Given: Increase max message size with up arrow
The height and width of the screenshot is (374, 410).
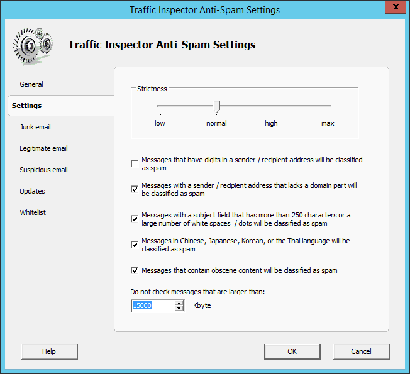Looking at the screenshot, I should (x=179, y=303).
